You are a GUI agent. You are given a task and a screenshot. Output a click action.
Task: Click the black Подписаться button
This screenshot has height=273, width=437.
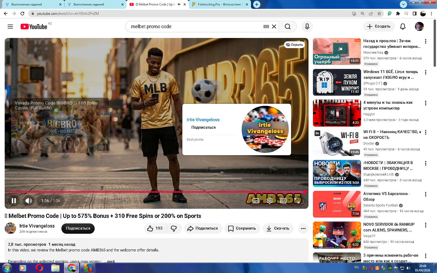tap(78, 228)
